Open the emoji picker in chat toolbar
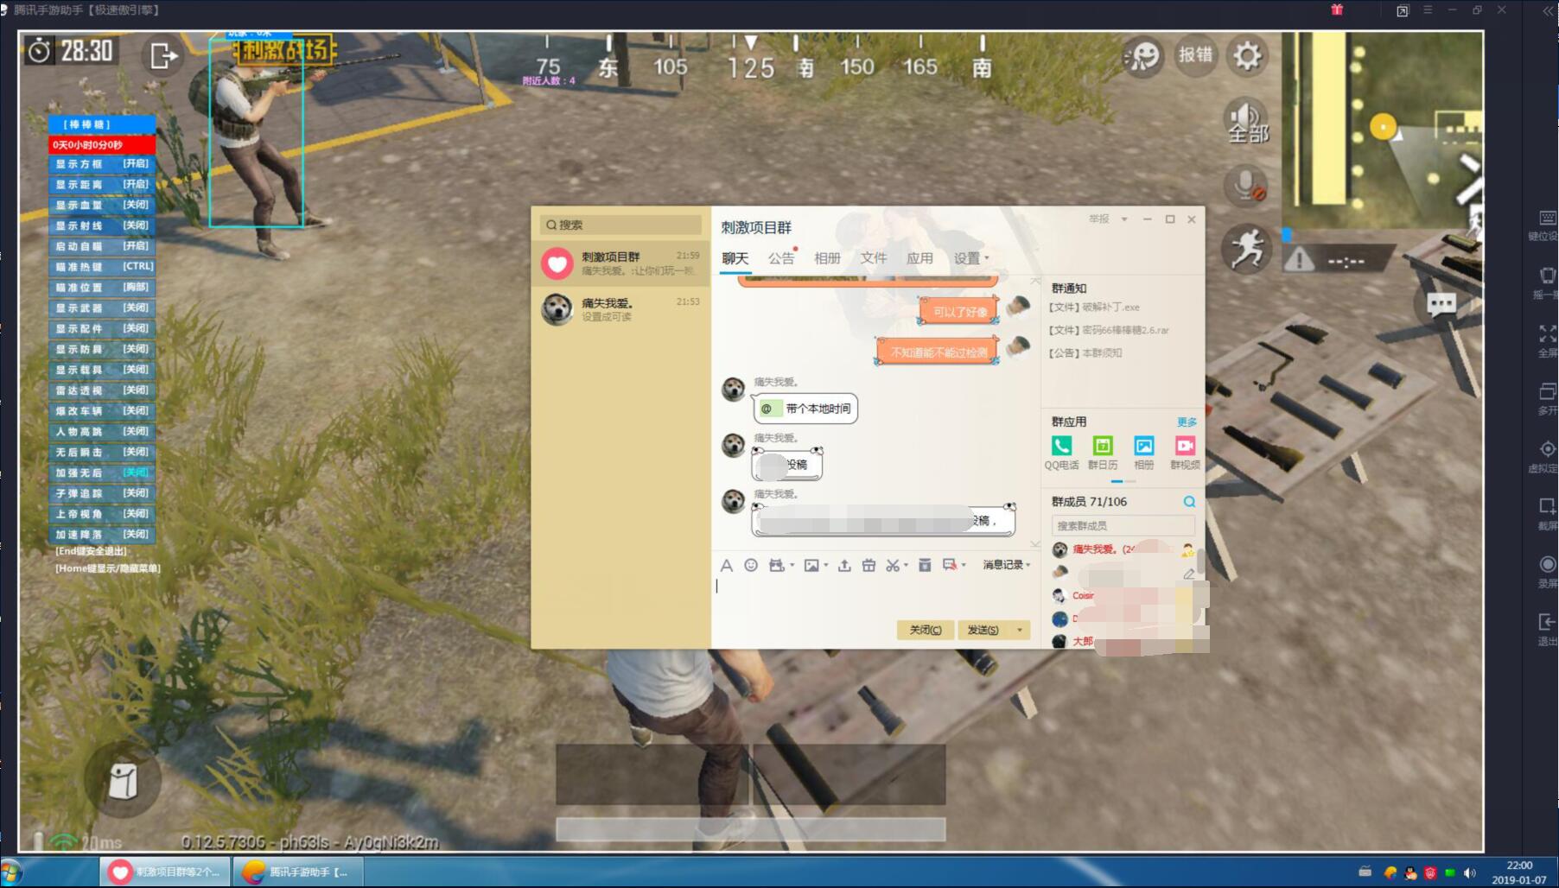 tap(751, 565)
